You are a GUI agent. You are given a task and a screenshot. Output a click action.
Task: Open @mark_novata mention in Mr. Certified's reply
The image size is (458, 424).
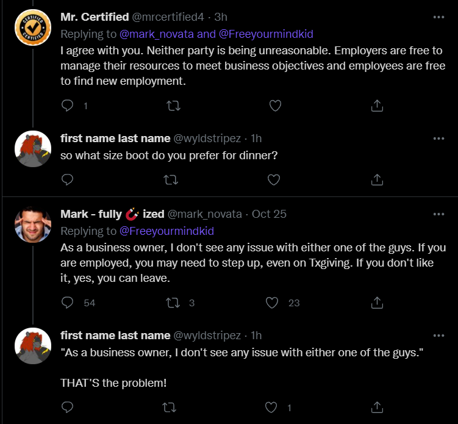[157, 34]
